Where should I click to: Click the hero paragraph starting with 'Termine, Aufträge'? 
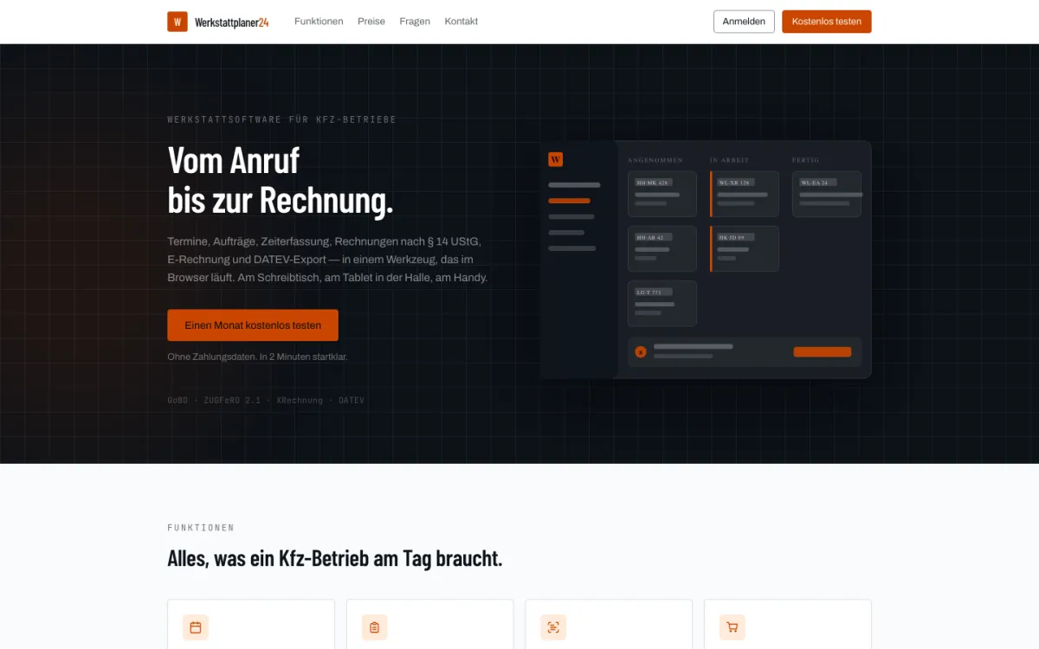[328, 259]
